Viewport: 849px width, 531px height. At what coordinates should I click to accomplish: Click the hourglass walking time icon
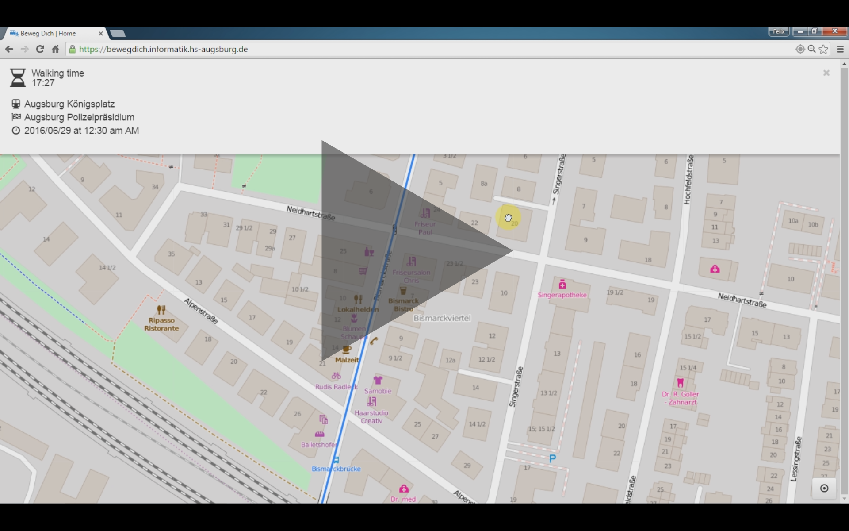point(18,77)
